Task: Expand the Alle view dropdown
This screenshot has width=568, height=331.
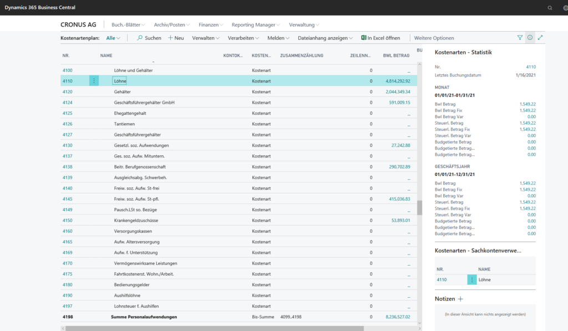Action: coord(113,38)
